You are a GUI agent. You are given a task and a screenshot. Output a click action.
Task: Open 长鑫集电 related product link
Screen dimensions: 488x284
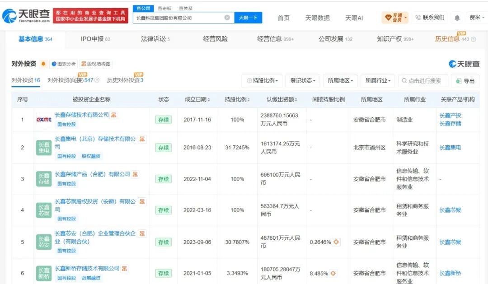coord(450,148)
